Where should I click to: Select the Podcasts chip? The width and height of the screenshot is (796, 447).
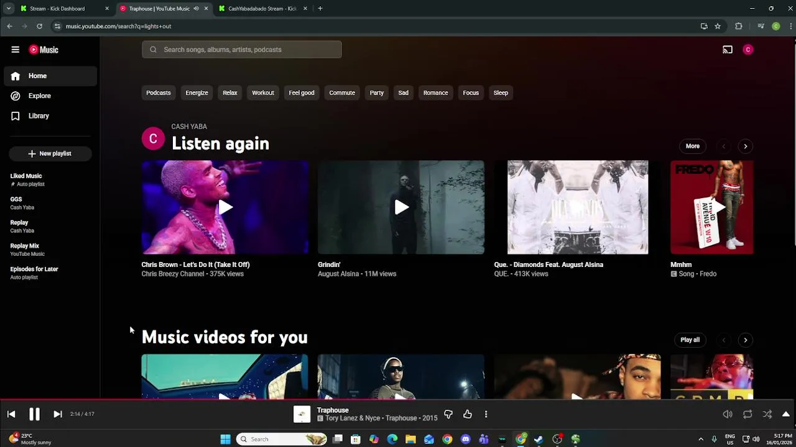click(x=158, y=93)
